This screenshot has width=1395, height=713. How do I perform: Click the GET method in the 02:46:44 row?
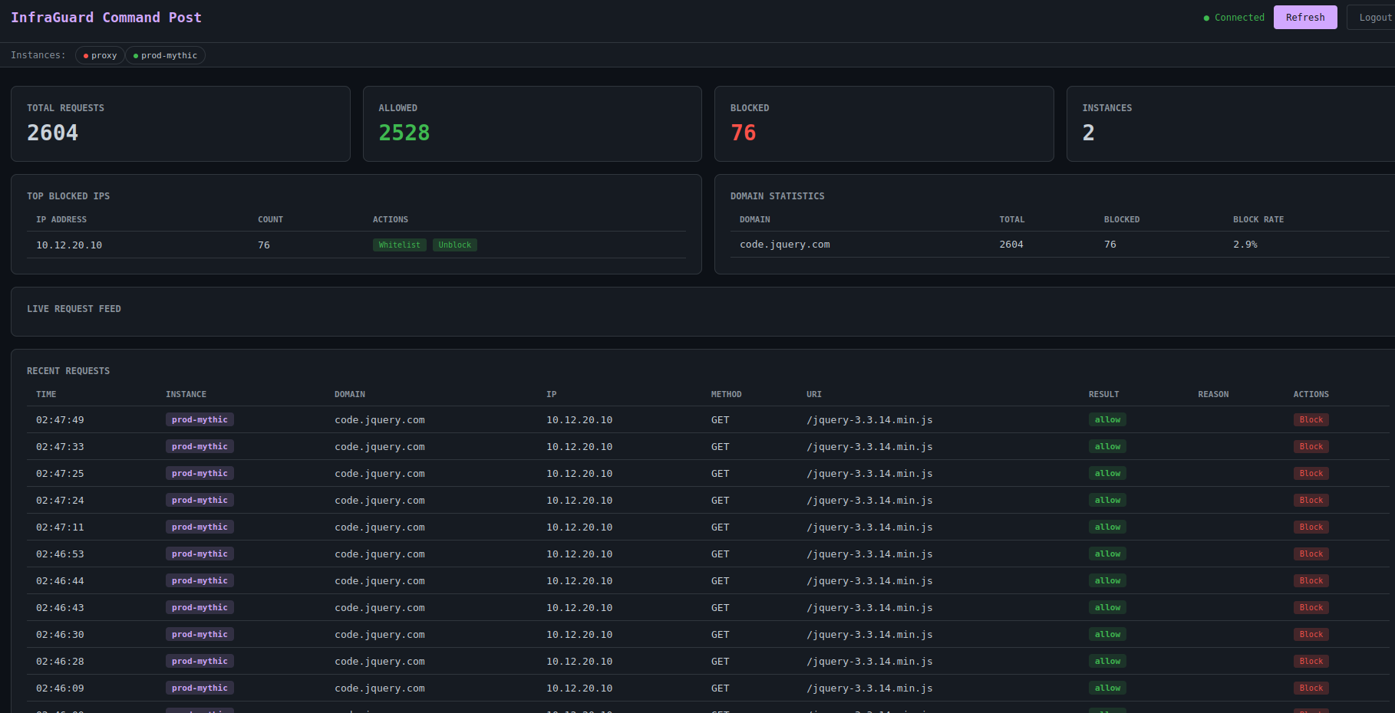coord(720,581)
